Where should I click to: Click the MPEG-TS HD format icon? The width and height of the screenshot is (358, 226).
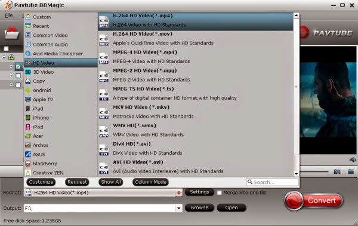(x=104, y=95)
